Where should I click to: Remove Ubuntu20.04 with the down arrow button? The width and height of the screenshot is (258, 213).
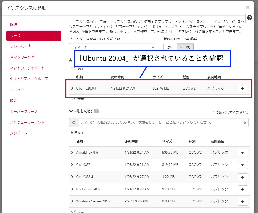tap(243, 89)
